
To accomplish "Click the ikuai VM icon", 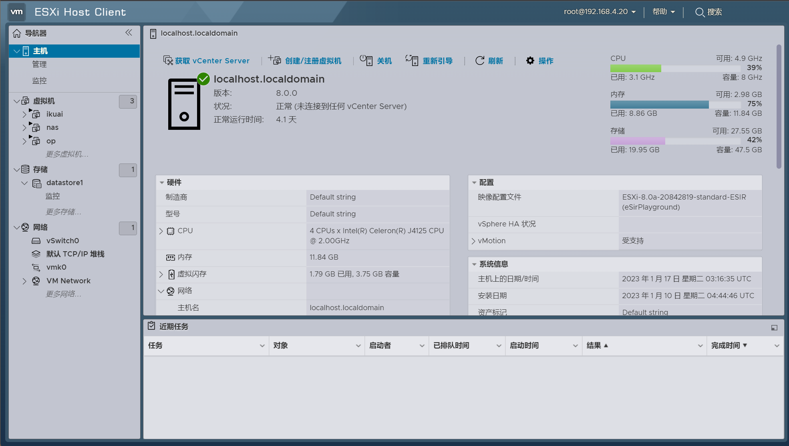I will click(x=36, y=114).
